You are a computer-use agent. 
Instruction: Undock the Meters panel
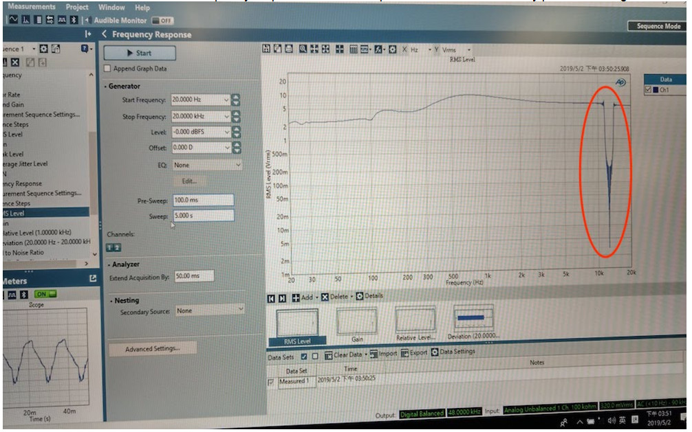pyautogui.click(x=93, y=279)
